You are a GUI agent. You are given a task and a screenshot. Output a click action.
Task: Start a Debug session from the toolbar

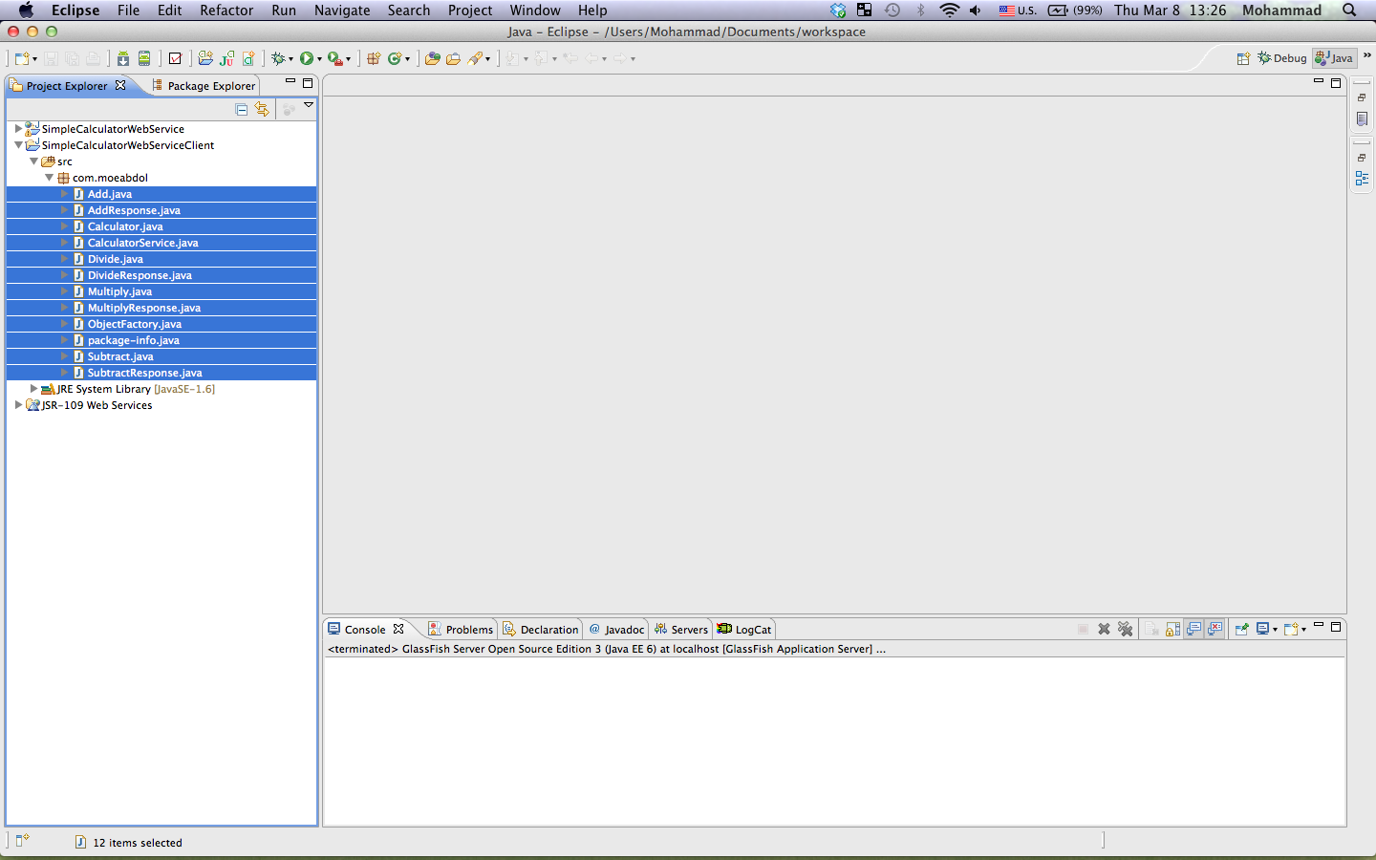click(280, 58)
